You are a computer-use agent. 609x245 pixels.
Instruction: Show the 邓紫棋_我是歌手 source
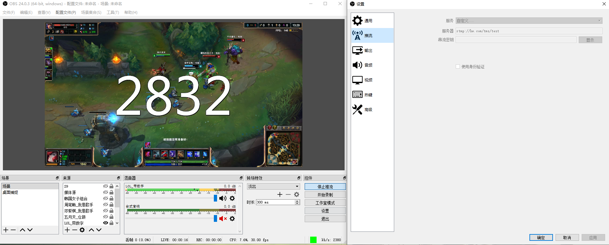(x=106, y=211)
